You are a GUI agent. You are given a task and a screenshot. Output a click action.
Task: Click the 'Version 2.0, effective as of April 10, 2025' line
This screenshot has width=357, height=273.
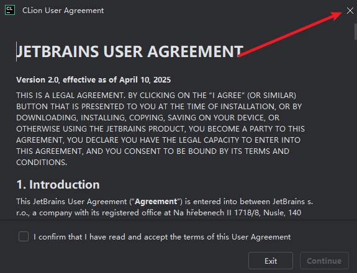pos(93,80)
